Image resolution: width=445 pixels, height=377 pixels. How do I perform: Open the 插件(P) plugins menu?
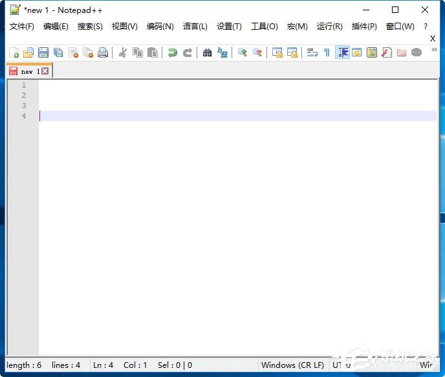(364, 27)
